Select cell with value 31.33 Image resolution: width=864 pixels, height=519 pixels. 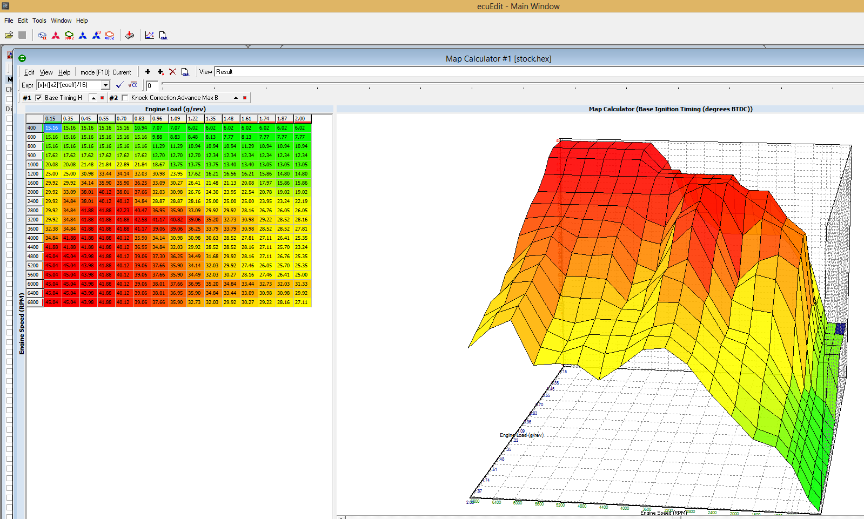pyautogui.click(x=302, y=284)
